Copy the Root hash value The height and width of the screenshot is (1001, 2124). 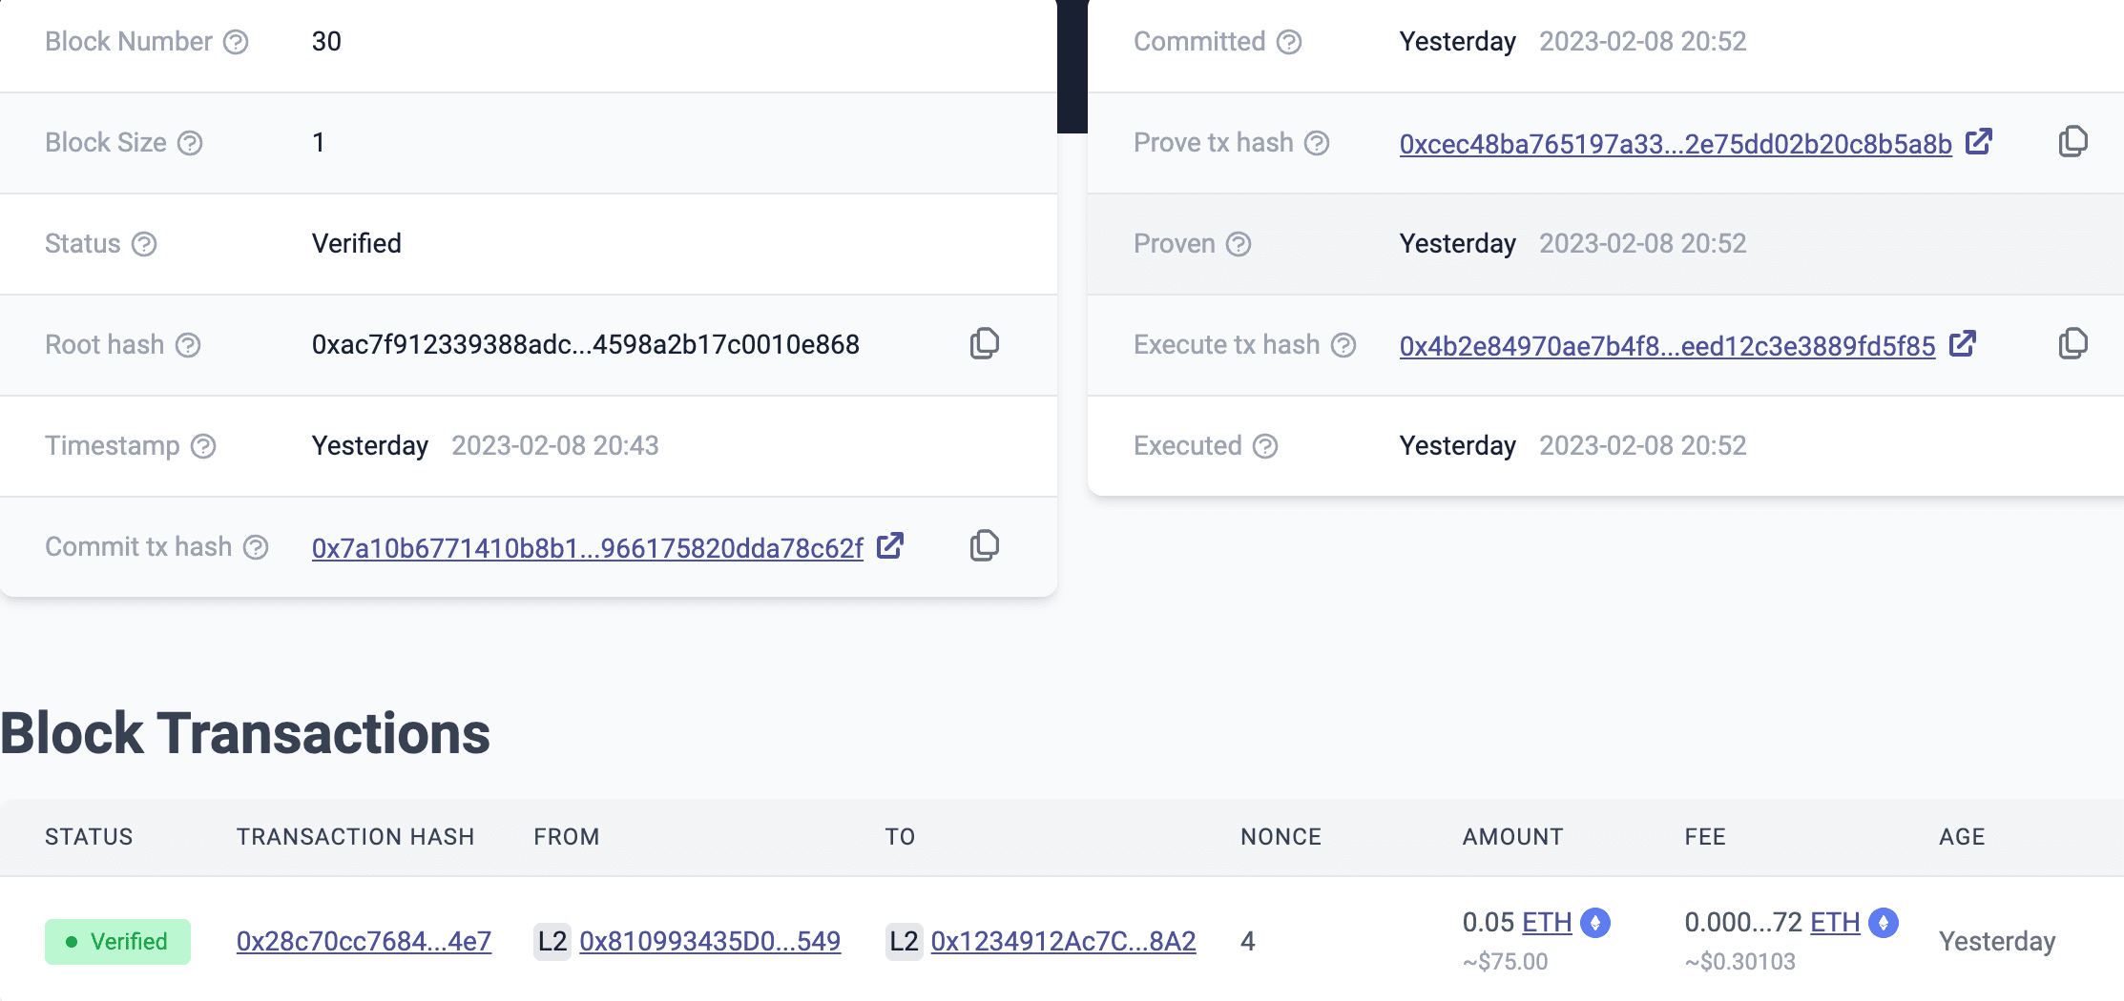coord(984,344)
